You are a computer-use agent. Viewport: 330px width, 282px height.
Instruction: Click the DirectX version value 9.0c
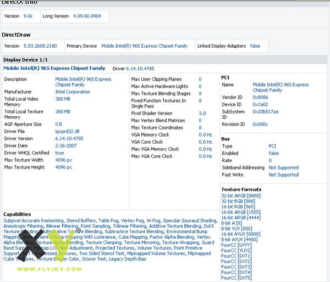pyautogui.click(x=28, y=16)
